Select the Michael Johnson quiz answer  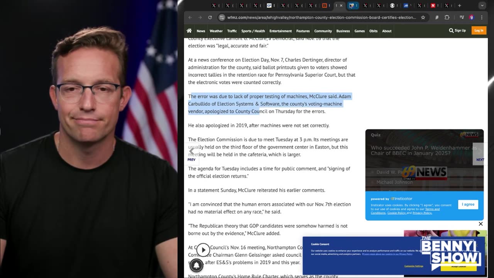pyautogui.click(x=394, y=182)
